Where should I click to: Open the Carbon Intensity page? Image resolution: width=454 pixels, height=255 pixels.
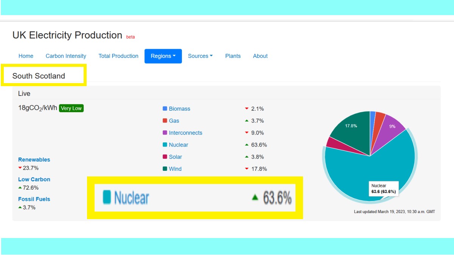point(66,56)
